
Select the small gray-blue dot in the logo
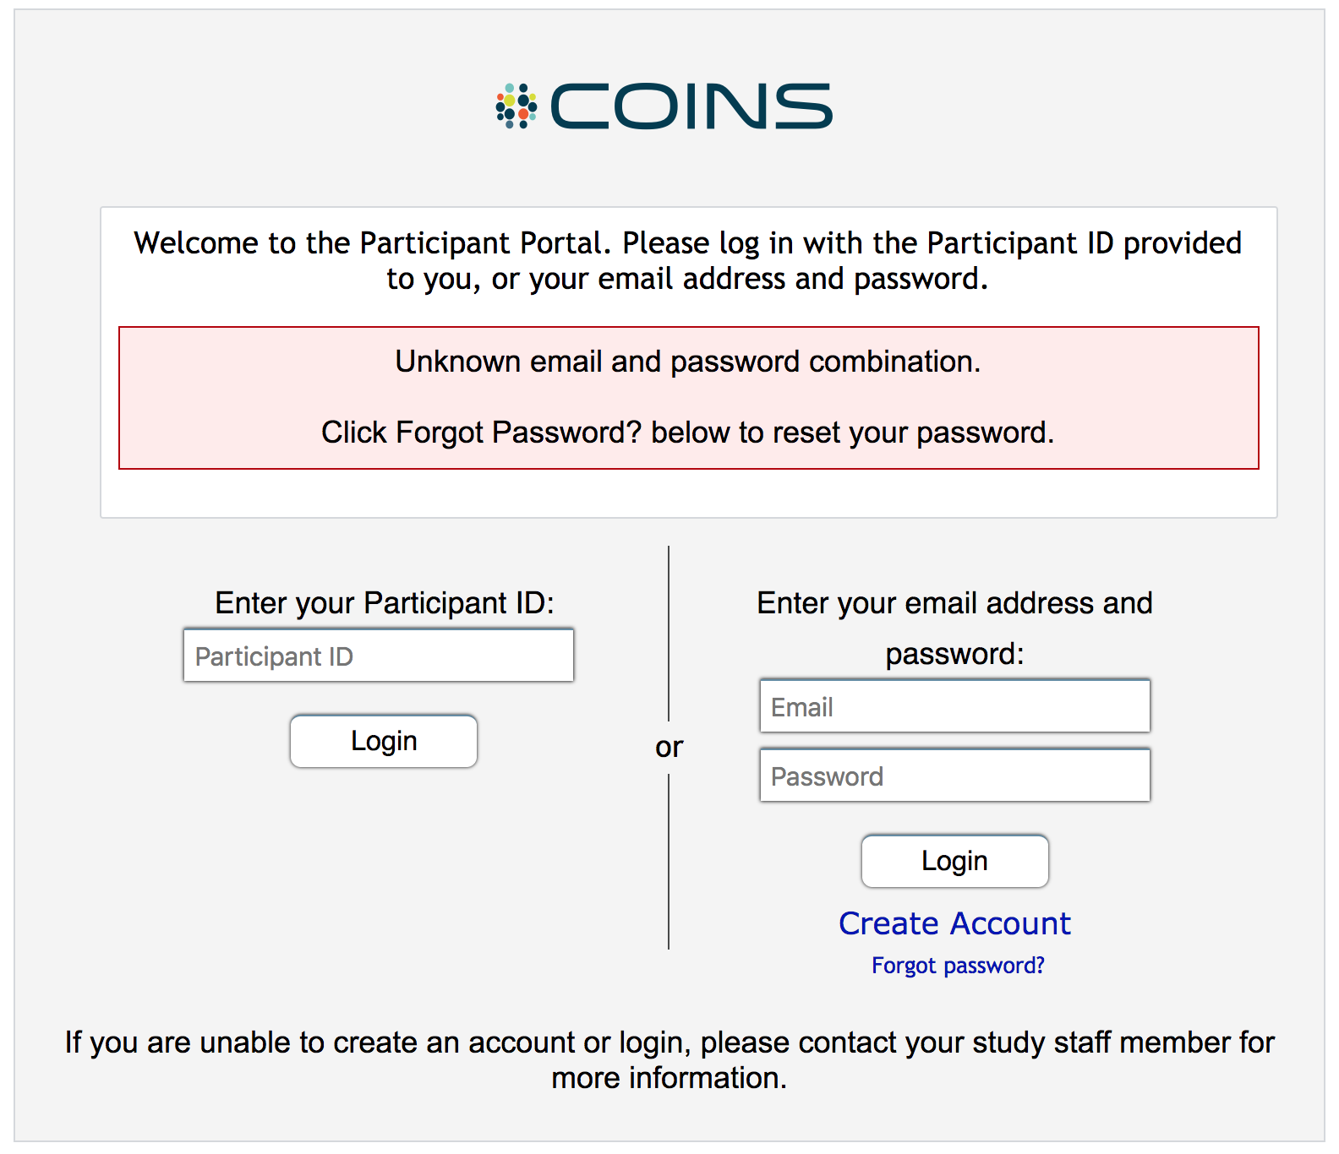point(509,124)
